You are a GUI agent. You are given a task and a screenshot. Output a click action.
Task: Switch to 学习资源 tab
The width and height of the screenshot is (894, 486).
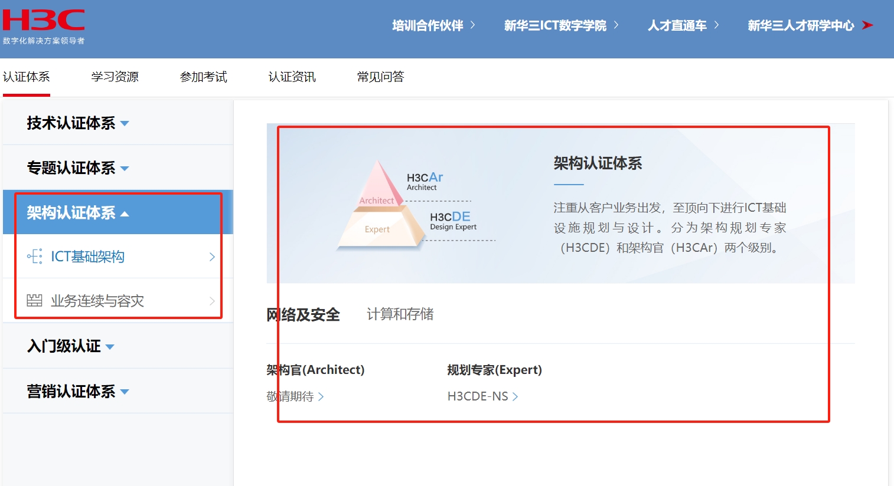pos(115,77)
